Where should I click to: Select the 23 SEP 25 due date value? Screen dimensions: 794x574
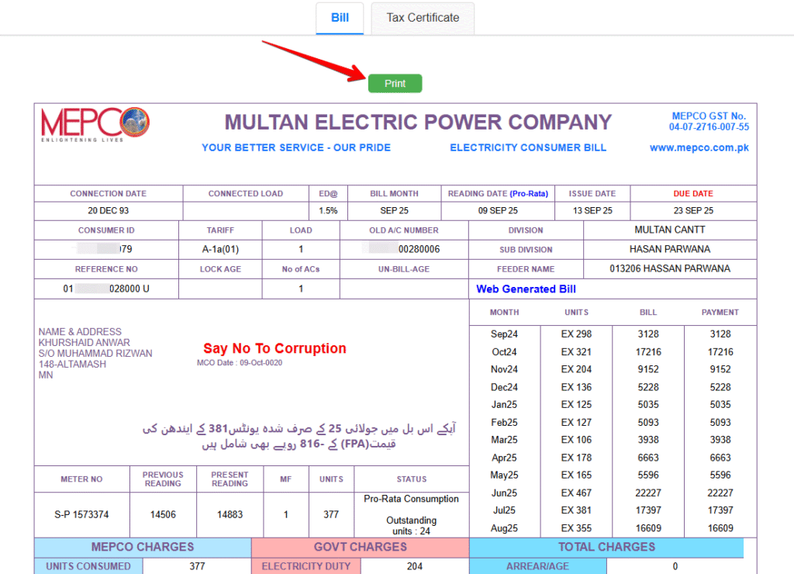(x=692, y=209)
